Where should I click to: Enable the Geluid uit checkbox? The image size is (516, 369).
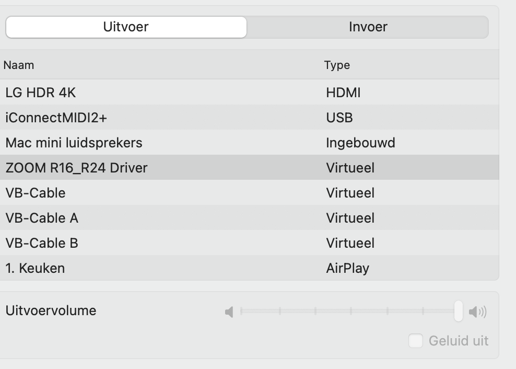415,341
